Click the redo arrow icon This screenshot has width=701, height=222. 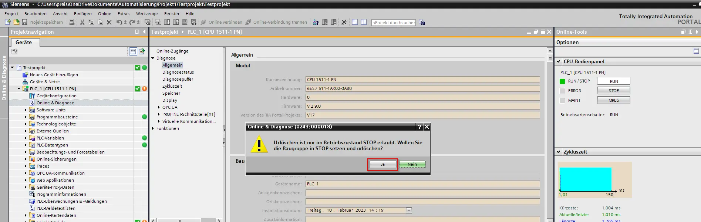(132, 22)
